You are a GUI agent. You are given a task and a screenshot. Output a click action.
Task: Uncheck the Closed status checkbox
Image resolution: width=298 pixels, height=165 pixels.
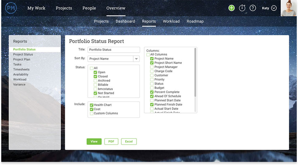click(x=95, y=77)
